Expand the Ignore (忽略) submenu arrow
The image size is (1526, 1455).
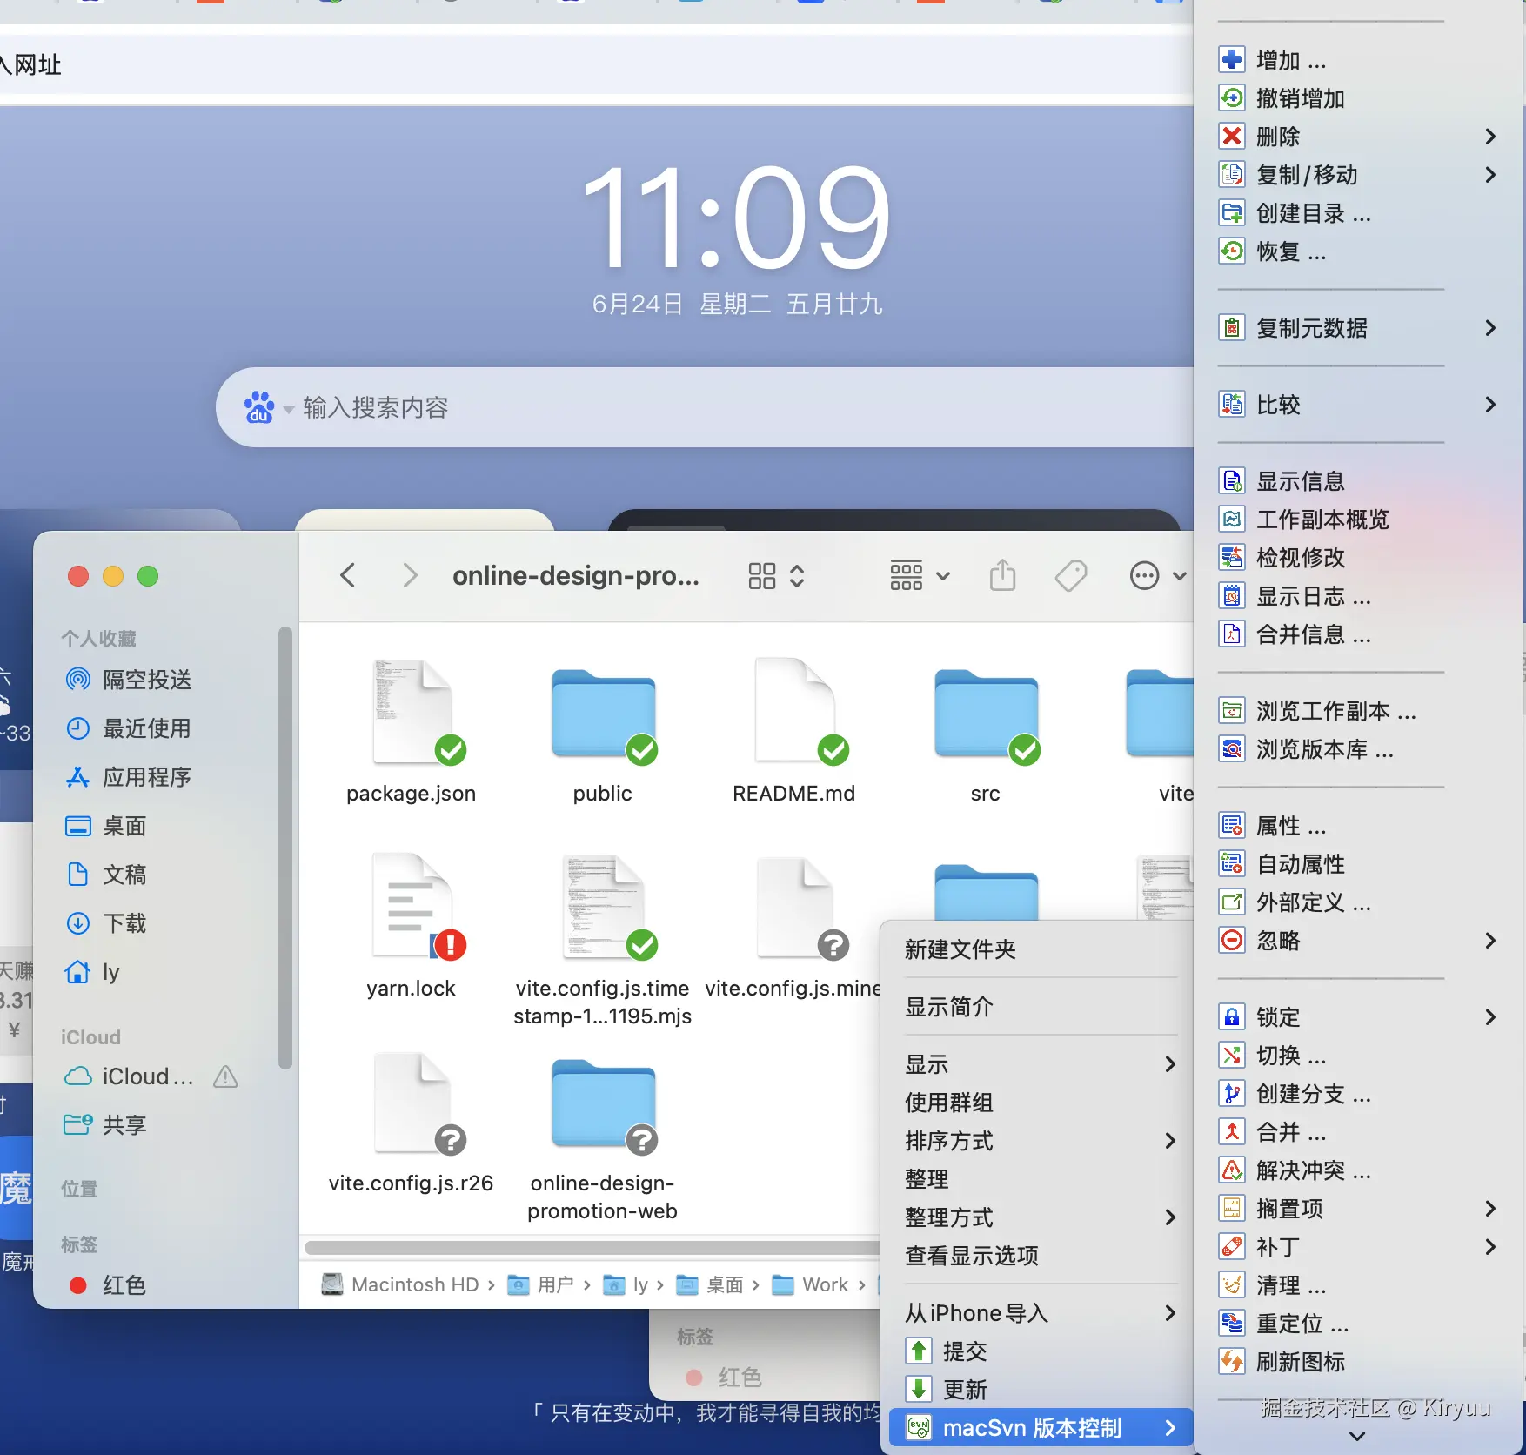(x=1490, y=941)
